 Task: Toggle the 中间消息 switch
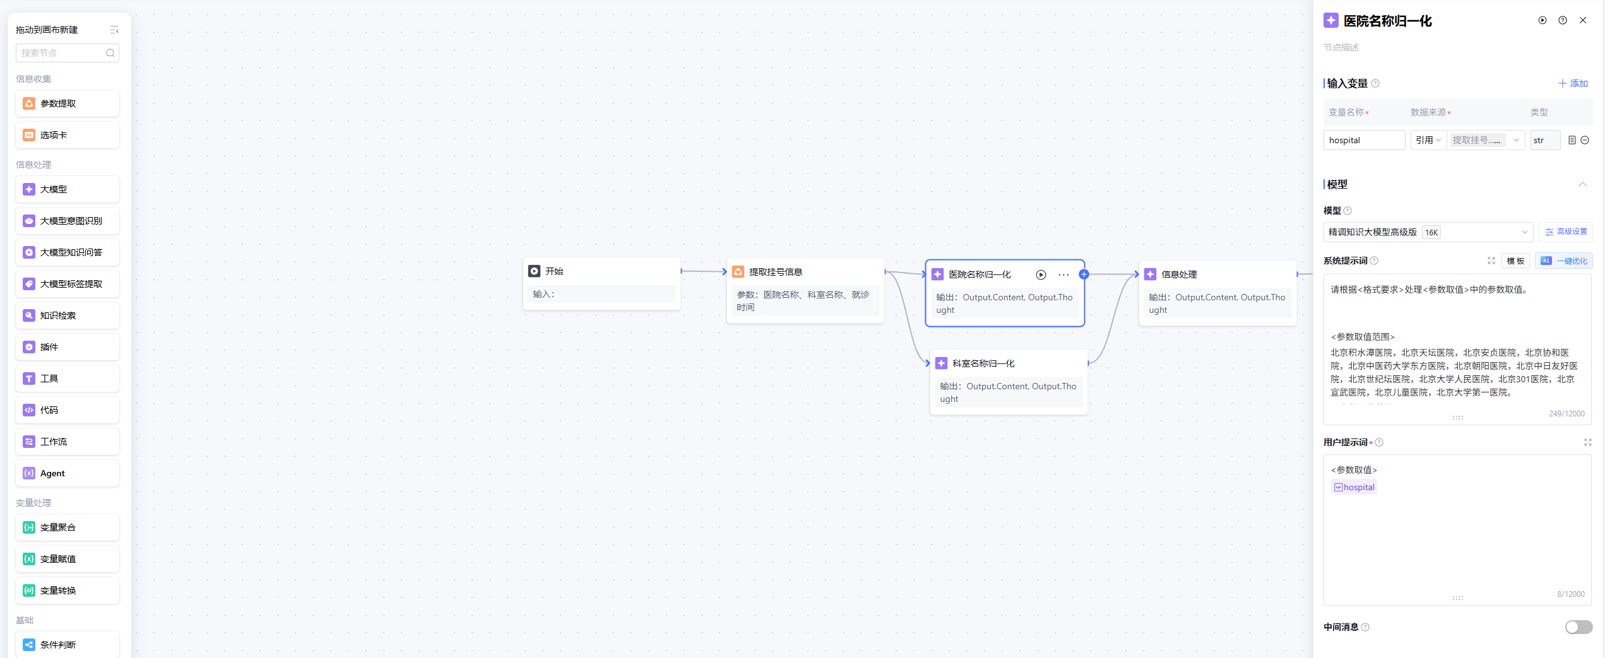[1578, 626]
